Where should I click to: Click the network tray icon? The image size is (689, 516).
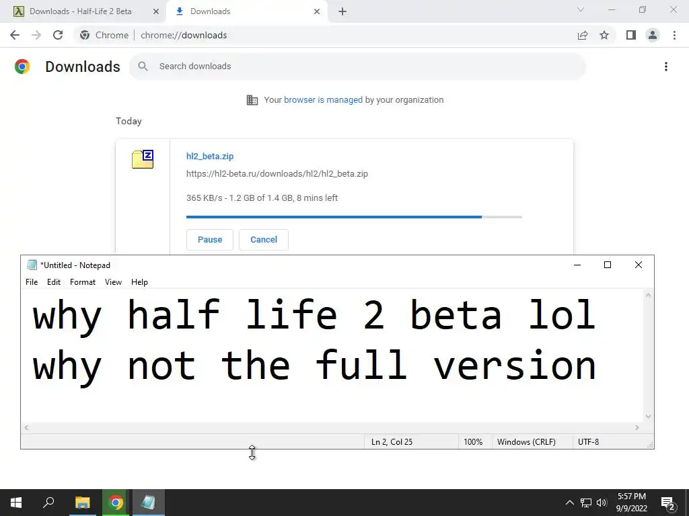(586, 503)
